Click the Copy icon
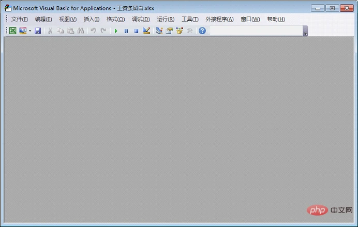The height and width of the screenshot is (227, 358). point(61,31)
